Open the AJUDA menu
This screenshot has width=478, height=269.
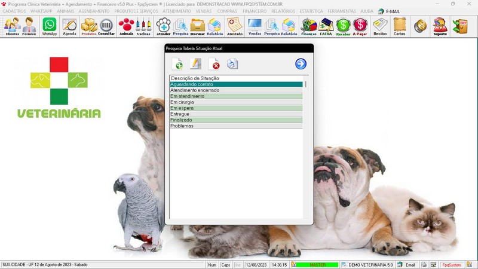click(x=367, y=11)
